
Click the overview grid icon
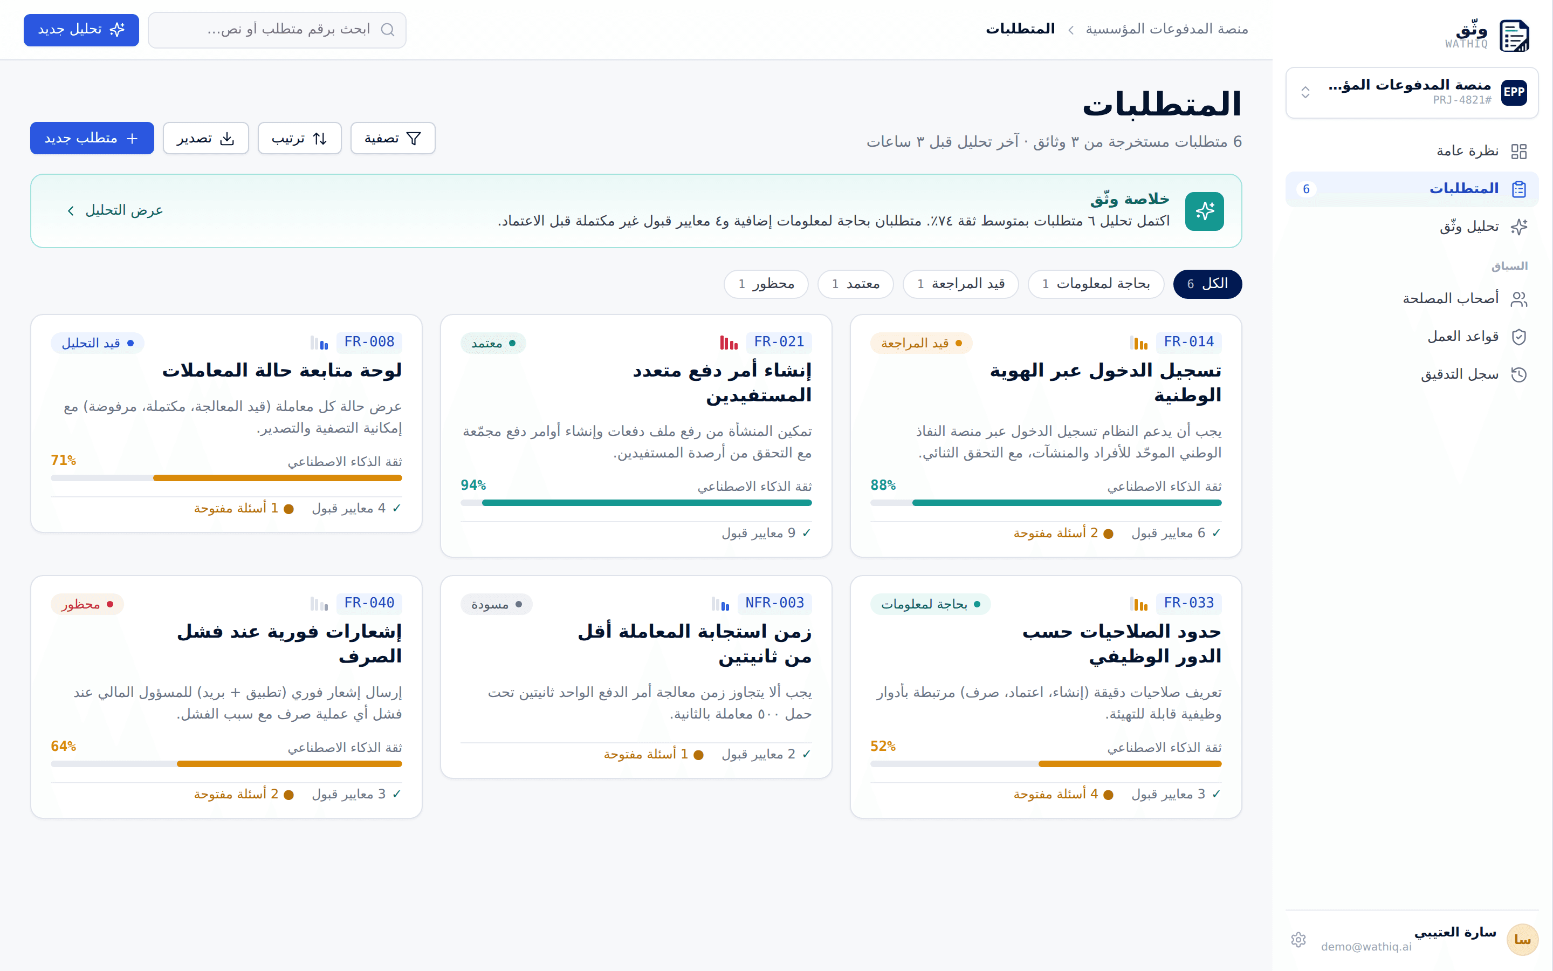click(1519, 152)
